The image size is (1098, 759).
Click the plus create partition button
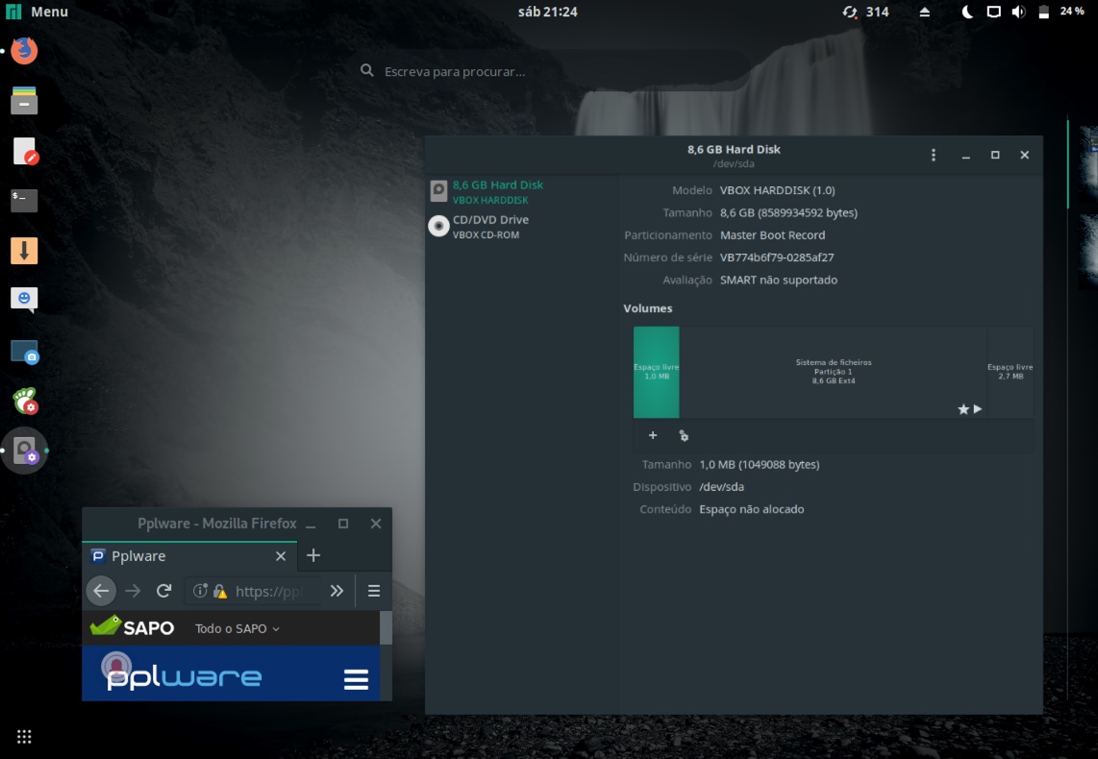pos(653,435)
